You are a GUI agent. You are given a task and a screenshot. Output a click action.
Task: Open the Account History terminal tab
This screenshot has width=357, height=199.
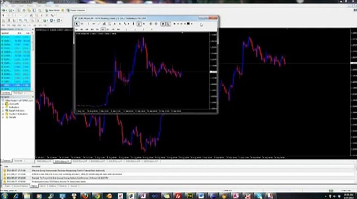(x=20, y=186)
